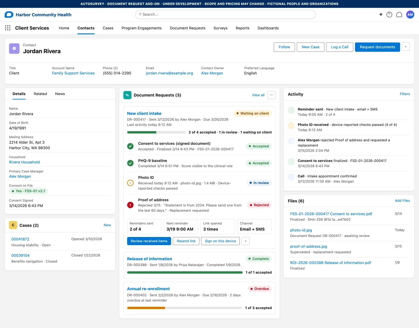Click the Release of information progress bar
This screenshot has height=328, width=419.
tap(185, 272)
